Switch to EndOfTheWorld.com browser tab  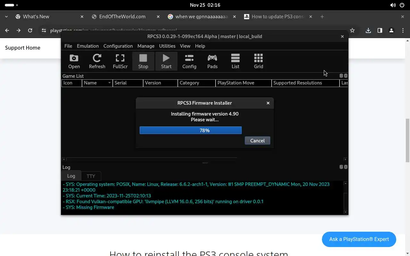tap(125, 17)
